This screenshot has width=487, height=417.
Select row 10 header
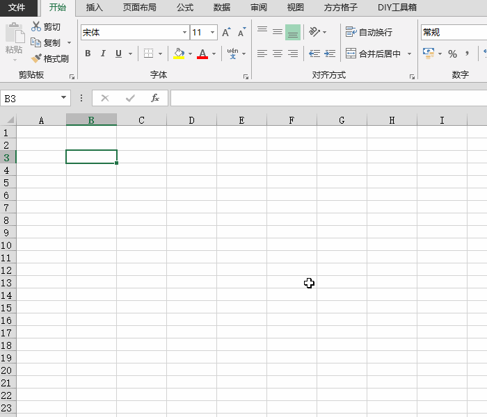pos(8,245)
